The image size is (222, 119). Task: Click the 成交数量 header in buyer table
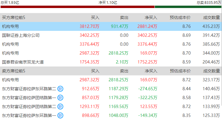pyautogui.click(x=212, y=18)
